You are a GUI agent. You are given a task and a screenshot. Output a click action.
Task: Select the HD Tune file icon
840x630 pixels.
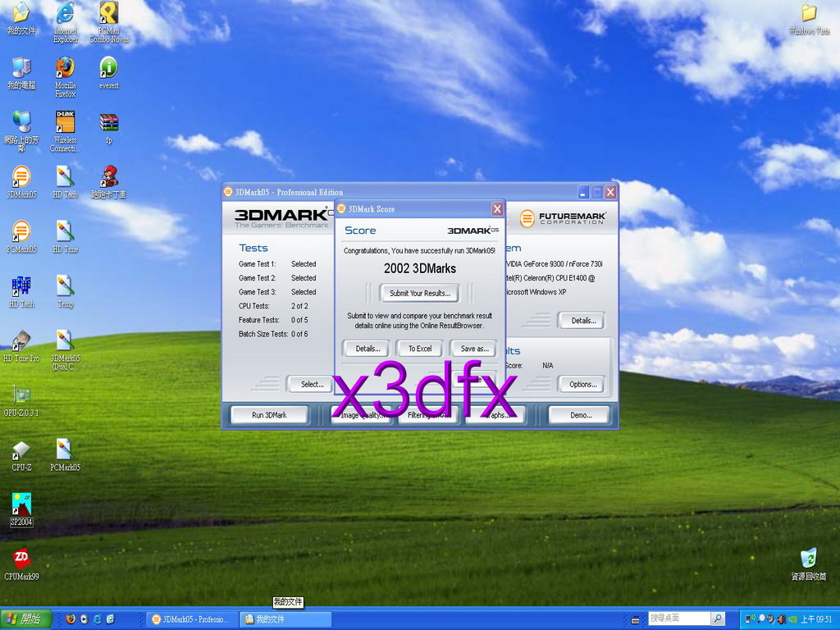pos(66,237)
